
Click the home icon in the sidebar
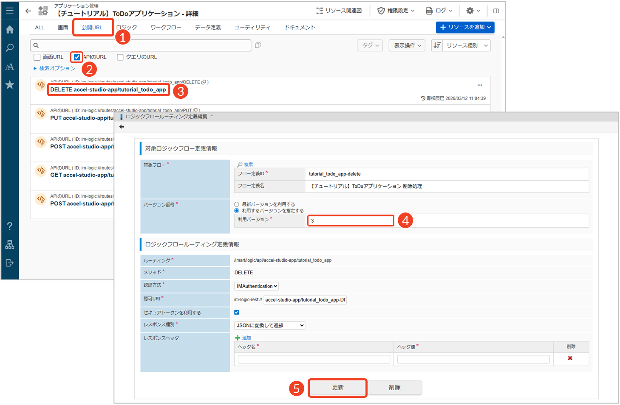[10, 29]
